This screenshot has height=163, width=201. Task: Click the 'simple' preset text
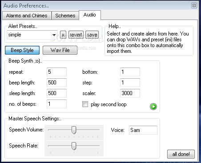[15, 35]
